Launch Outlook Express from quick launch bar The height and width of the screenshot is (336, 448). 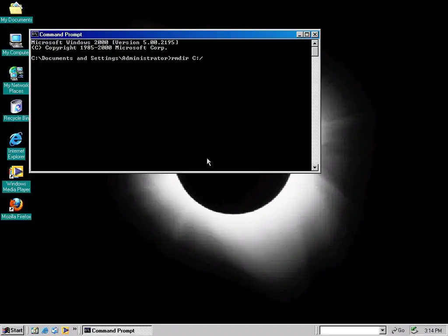point(55,330)
